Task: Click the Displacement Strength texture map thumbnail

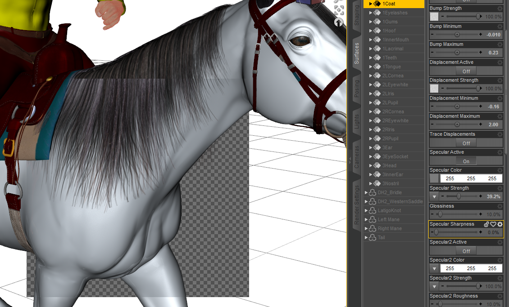Action: tap(434, 89)
